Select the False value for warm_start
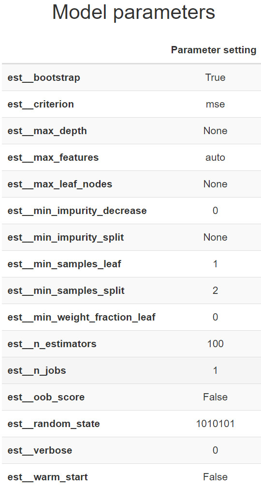Screen dimensions: 261x490 coord(215,477)
